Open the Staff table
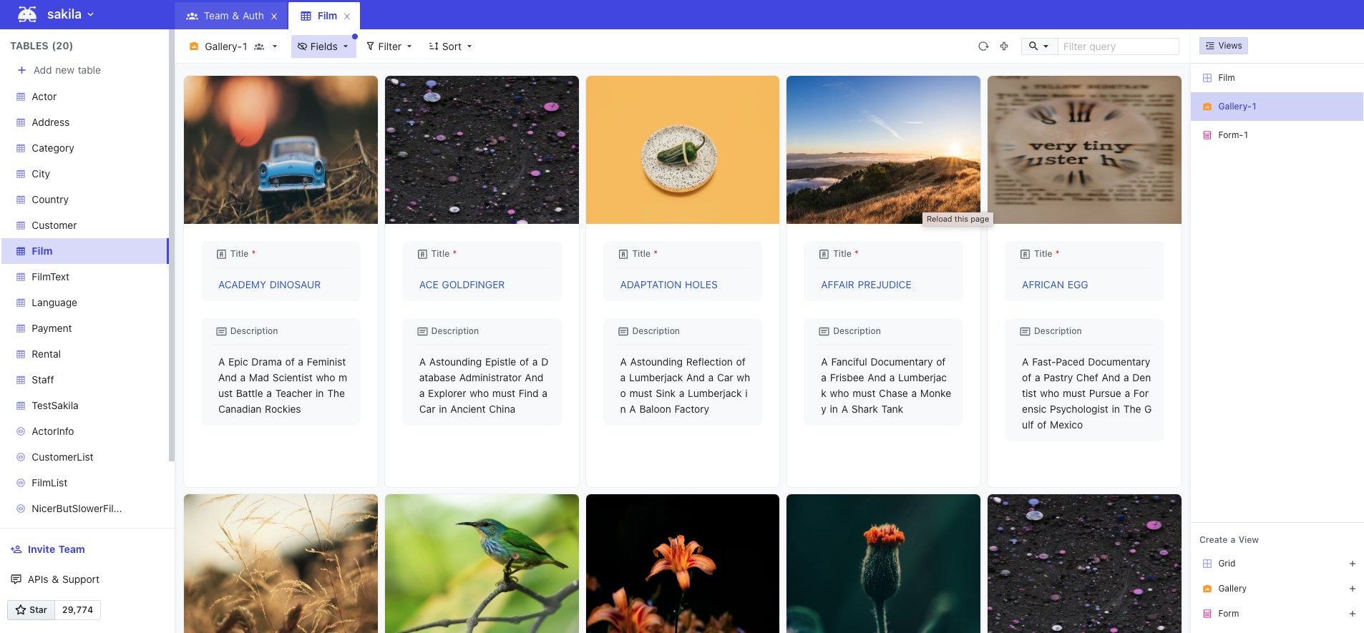 click(x=84, y=380)
